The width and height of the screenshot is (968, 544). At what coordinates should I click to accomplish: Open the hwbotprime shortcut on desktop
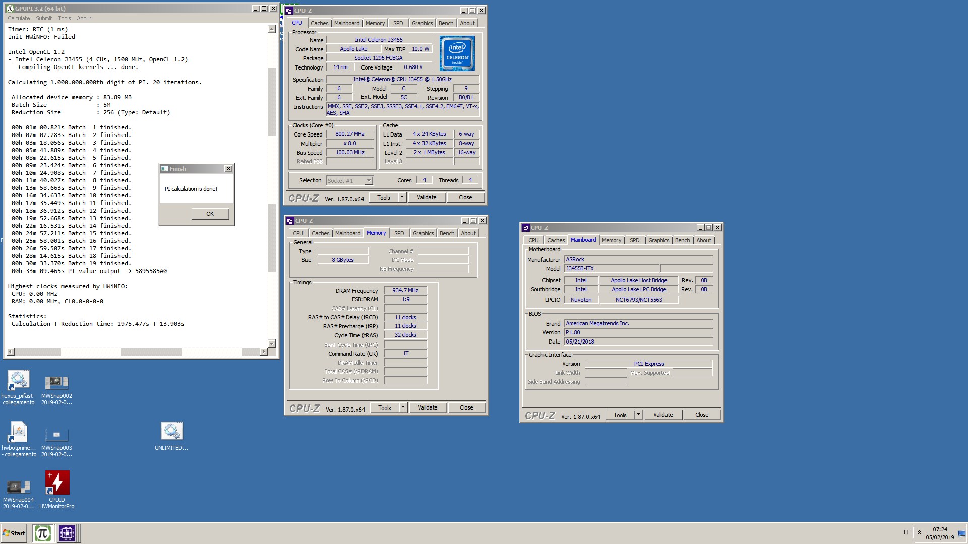tap(19, 439)
